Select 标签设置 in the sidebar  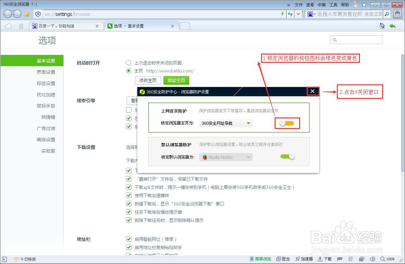[46, 83]
